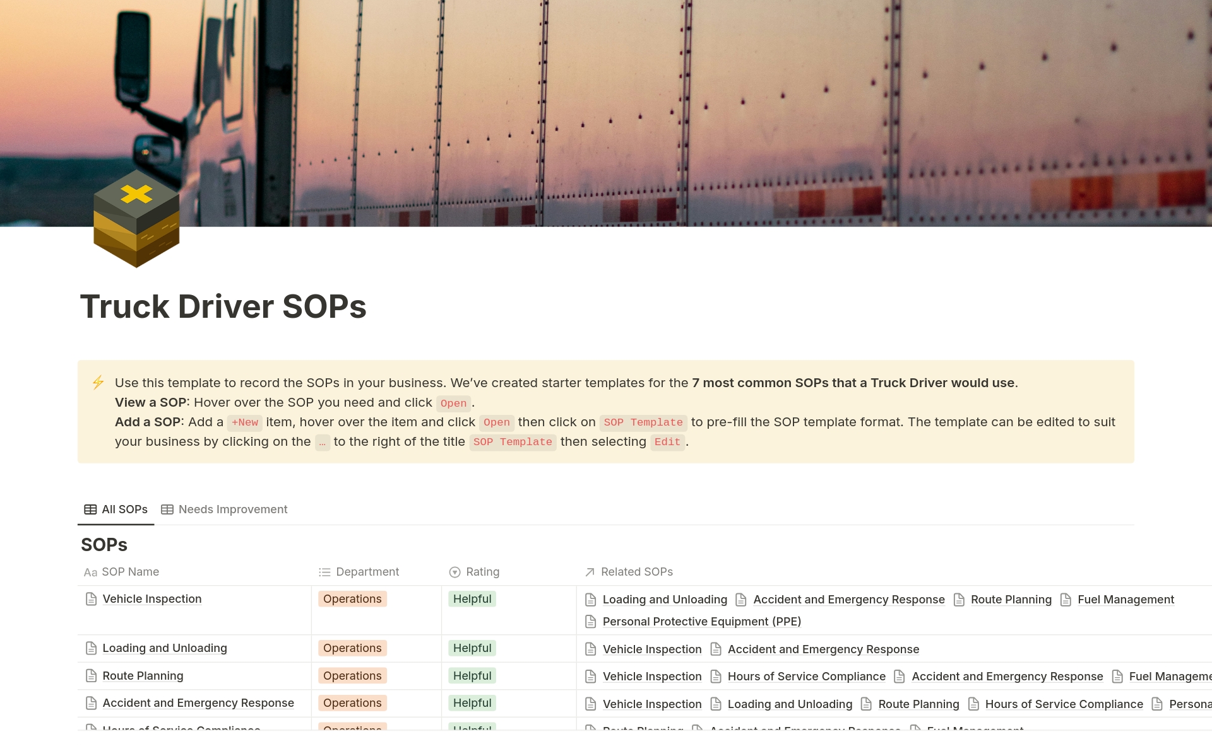Click the diagonal arrow icon in Related SOPs header
1212x756 pixels.
click(x=588, y=572)
